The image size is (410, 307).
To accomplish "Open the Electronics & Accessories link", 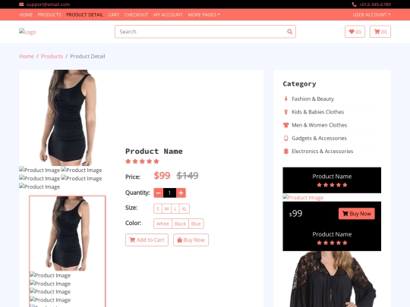I will 322,151.
